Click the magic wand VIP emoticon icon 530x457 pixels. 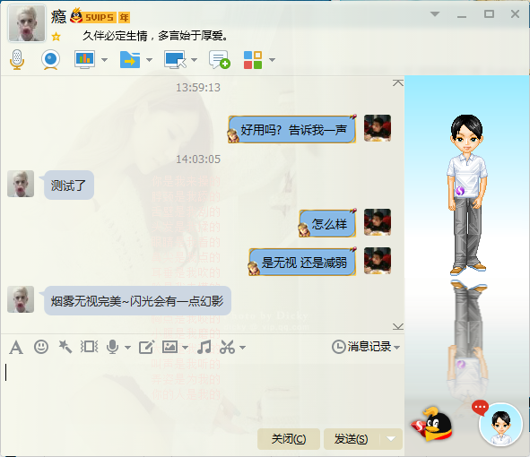click(x=65, y=347)
